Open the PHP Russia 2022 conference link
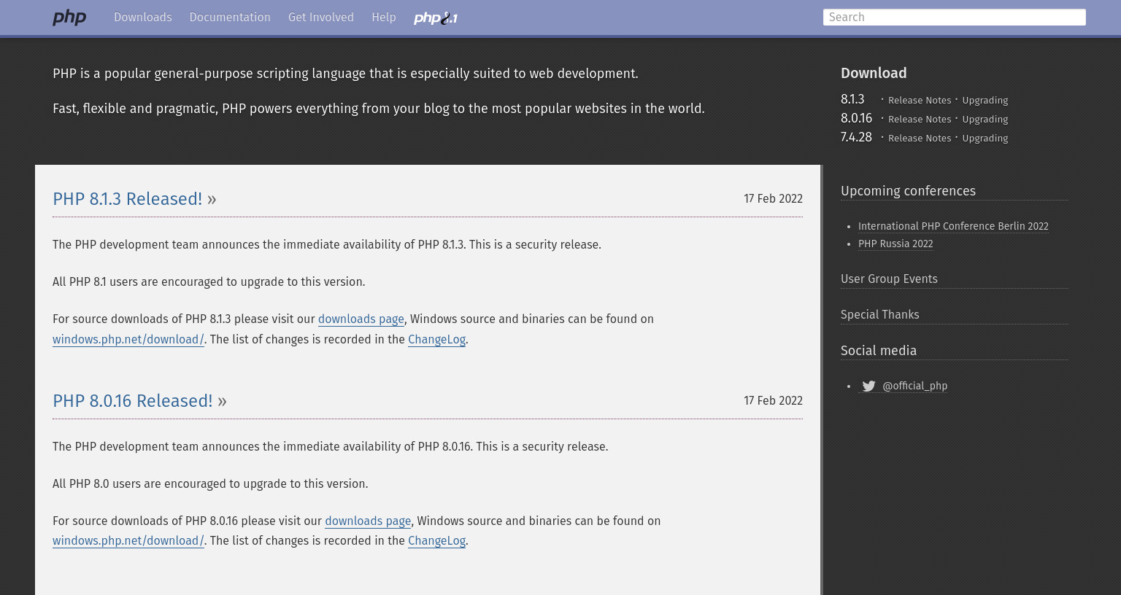The image size is (1121, 595). coord(895,244)
